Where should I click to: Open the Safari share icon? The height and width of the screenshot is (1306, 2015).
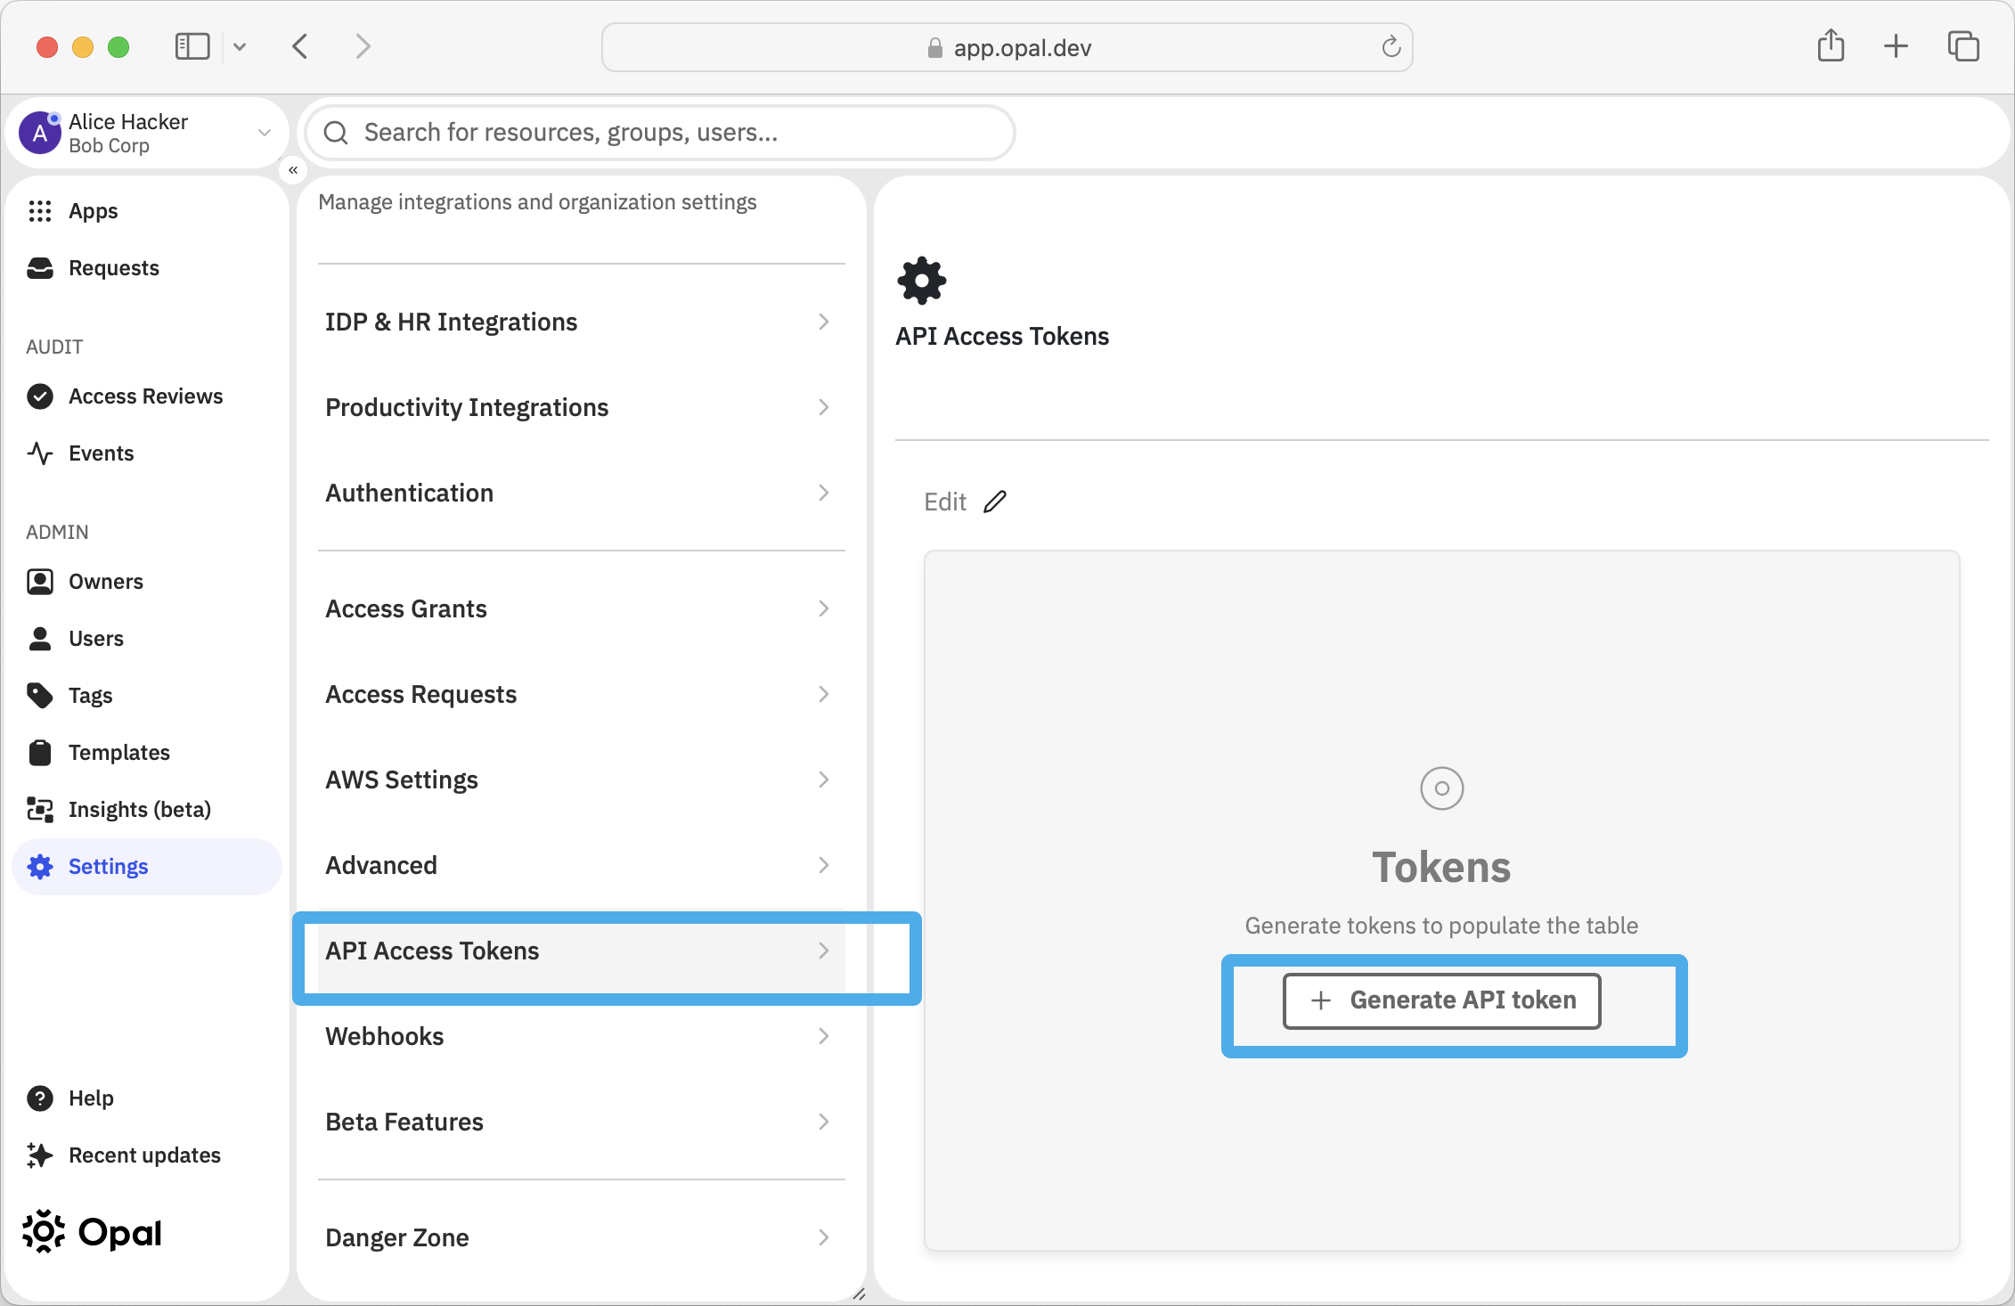[1831, 45]
